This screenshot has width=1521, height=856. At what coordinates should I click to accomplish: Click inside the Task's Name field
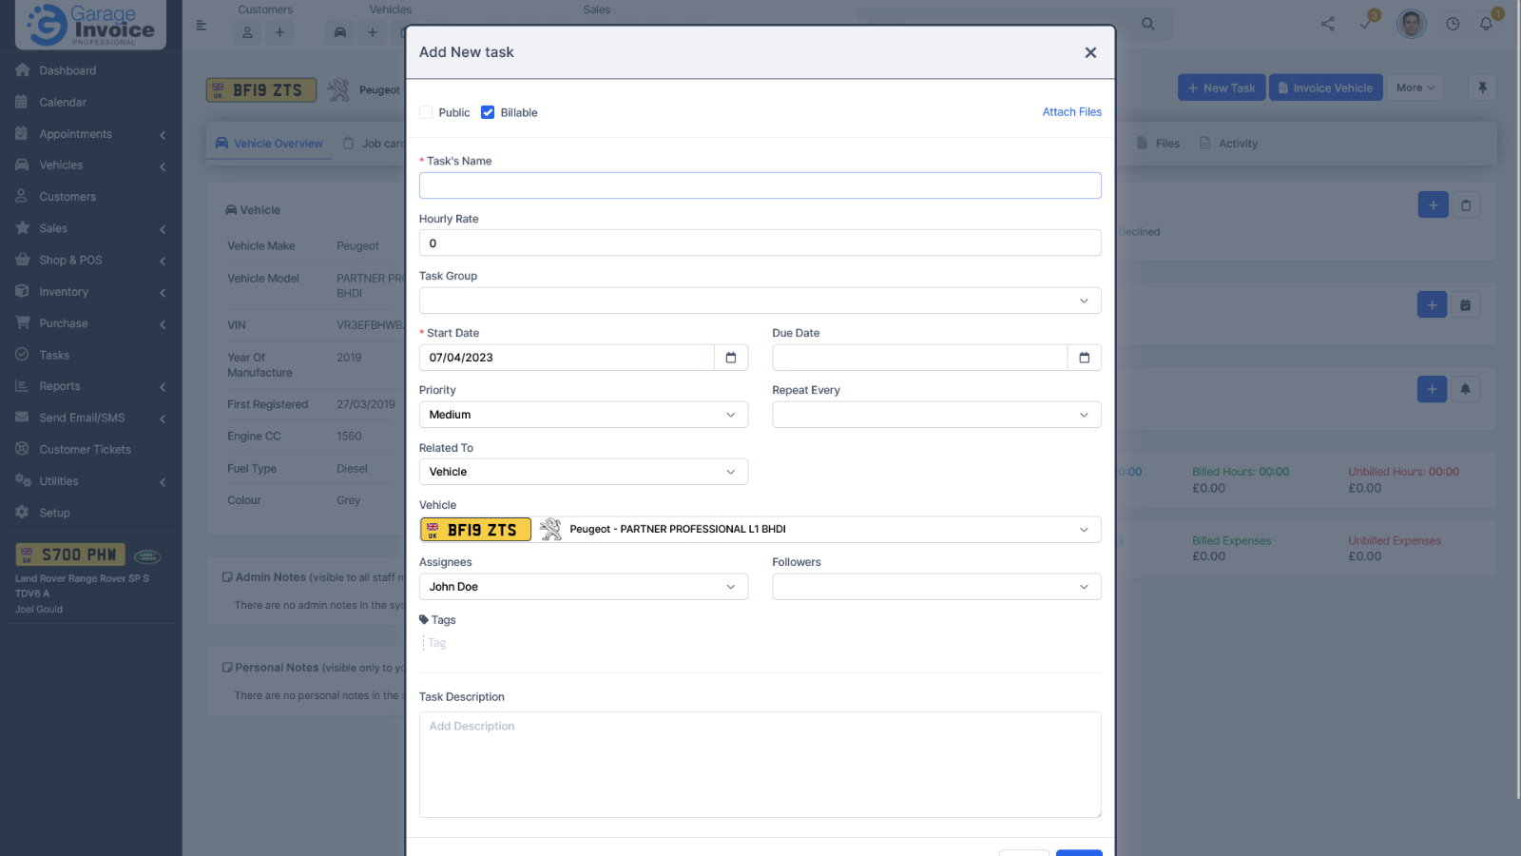coord(760,185)
